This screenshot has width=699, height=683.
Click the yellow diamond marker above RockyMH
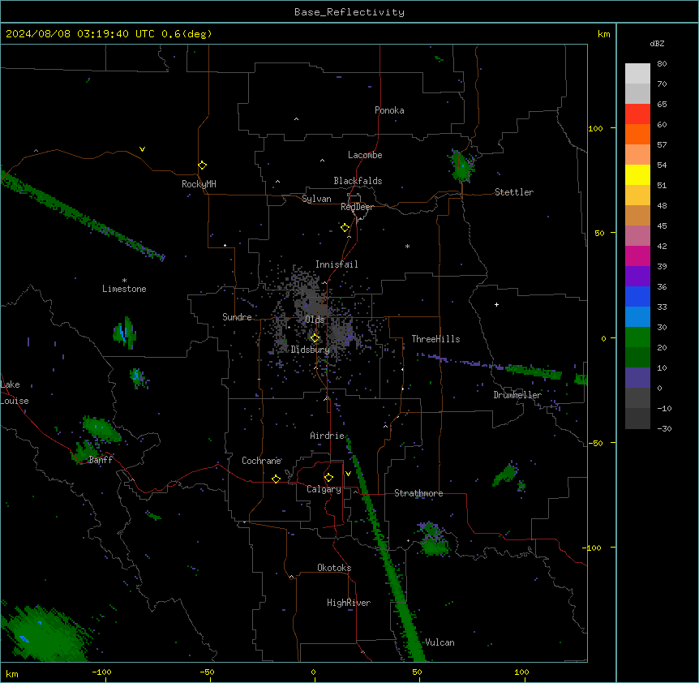click(x=203, y=165)
